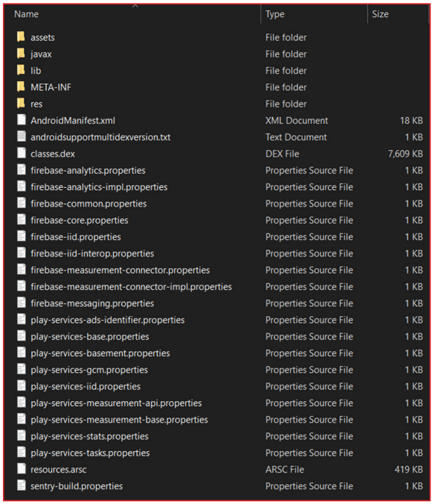Click the lib folder name
The image size is (434, 504).
tap(36, 71)
